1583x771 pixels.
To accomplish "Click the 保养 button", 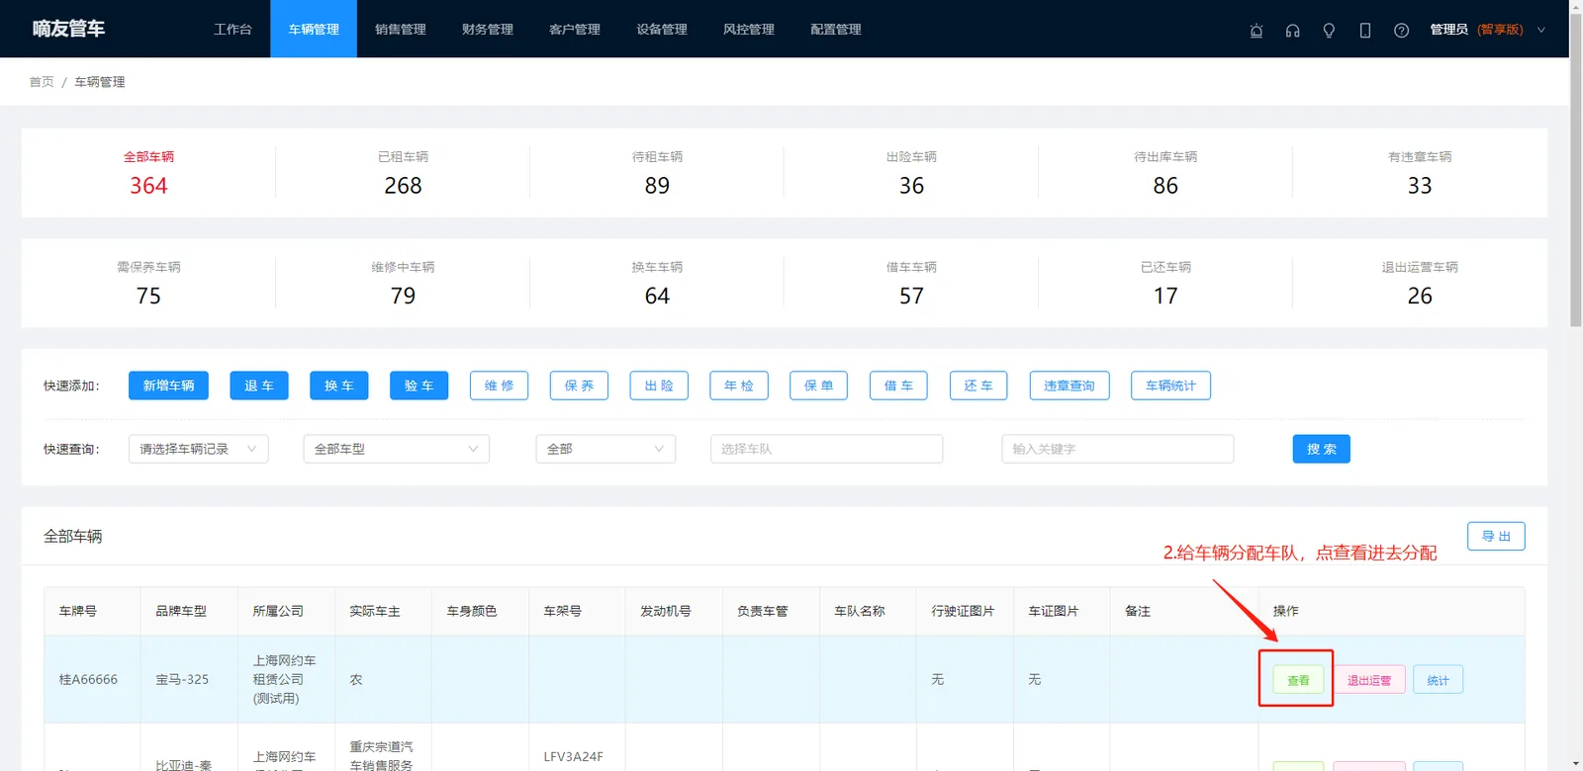I will [579, 385].
